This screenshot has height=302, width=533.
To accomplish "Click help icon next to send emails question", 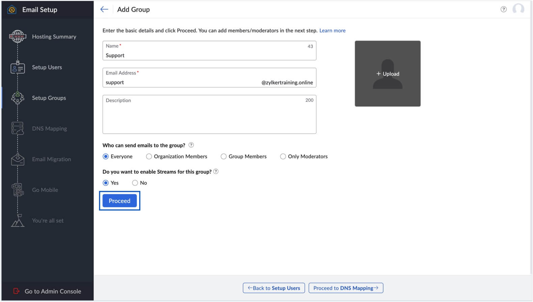I will 191,145.
